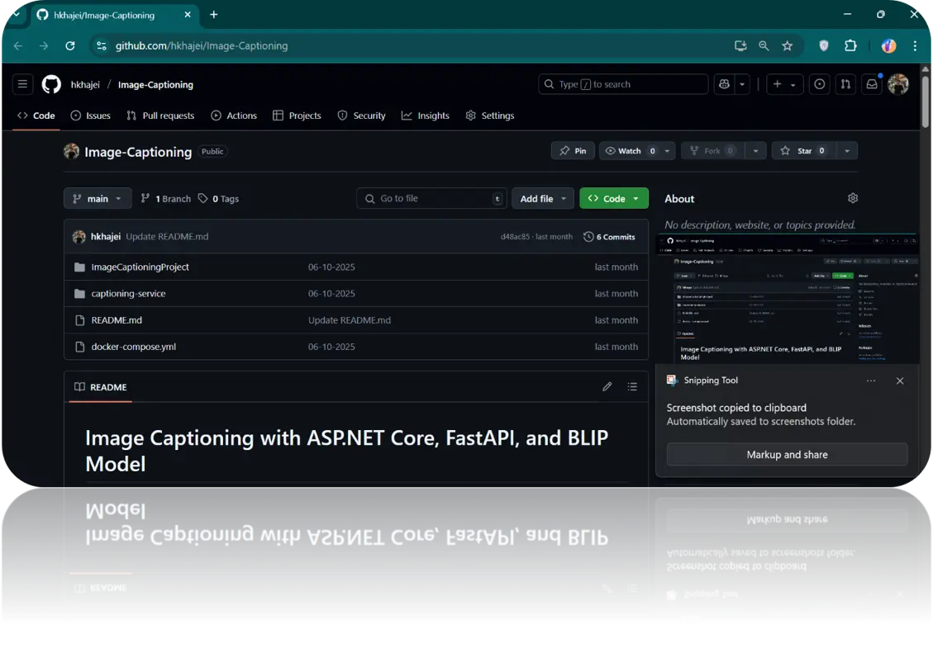Open the Pull requests tab

tap(160, 116)
